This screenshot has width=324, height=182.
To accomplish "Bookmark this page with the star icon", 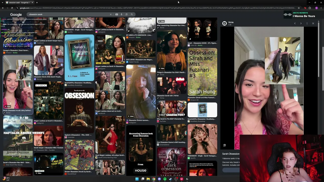I will pos(299,8).
